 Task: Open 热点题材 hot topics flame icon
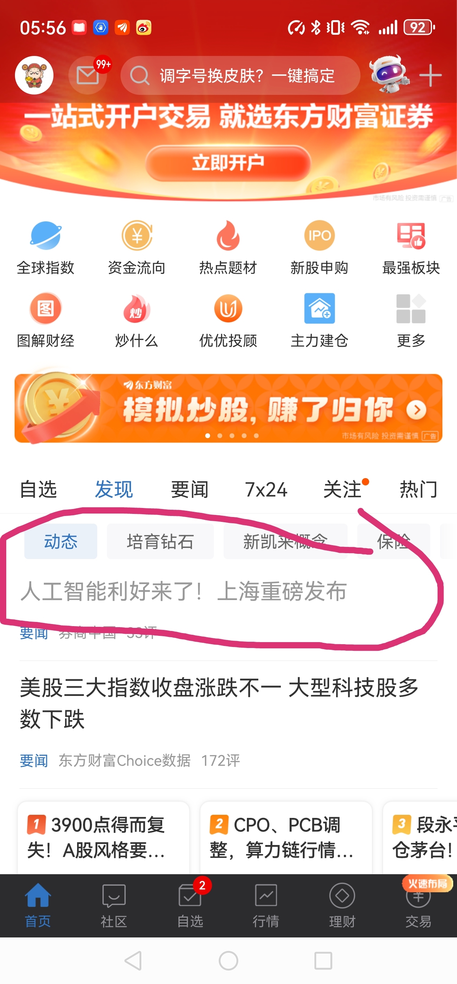pos(228,236)
